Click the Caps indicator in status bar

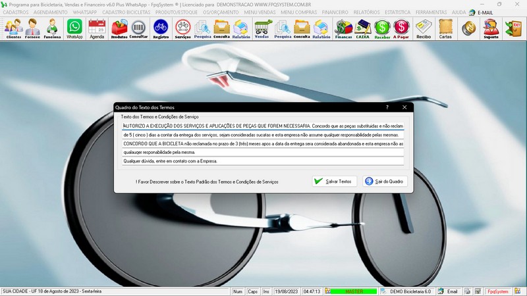(252, 291)
